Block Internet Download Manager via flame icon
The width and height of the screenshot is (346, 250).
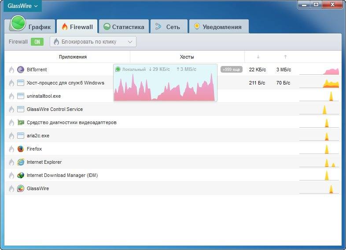[11, 176]
